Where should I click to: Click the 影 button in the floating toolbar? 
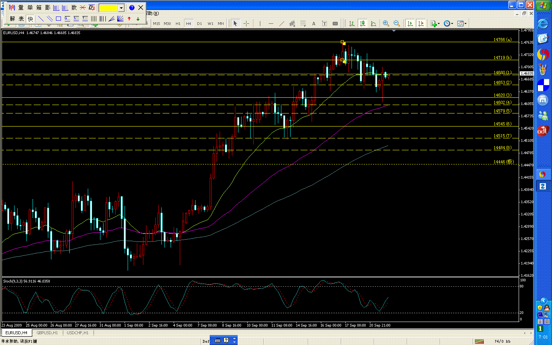tap(48, 8)
